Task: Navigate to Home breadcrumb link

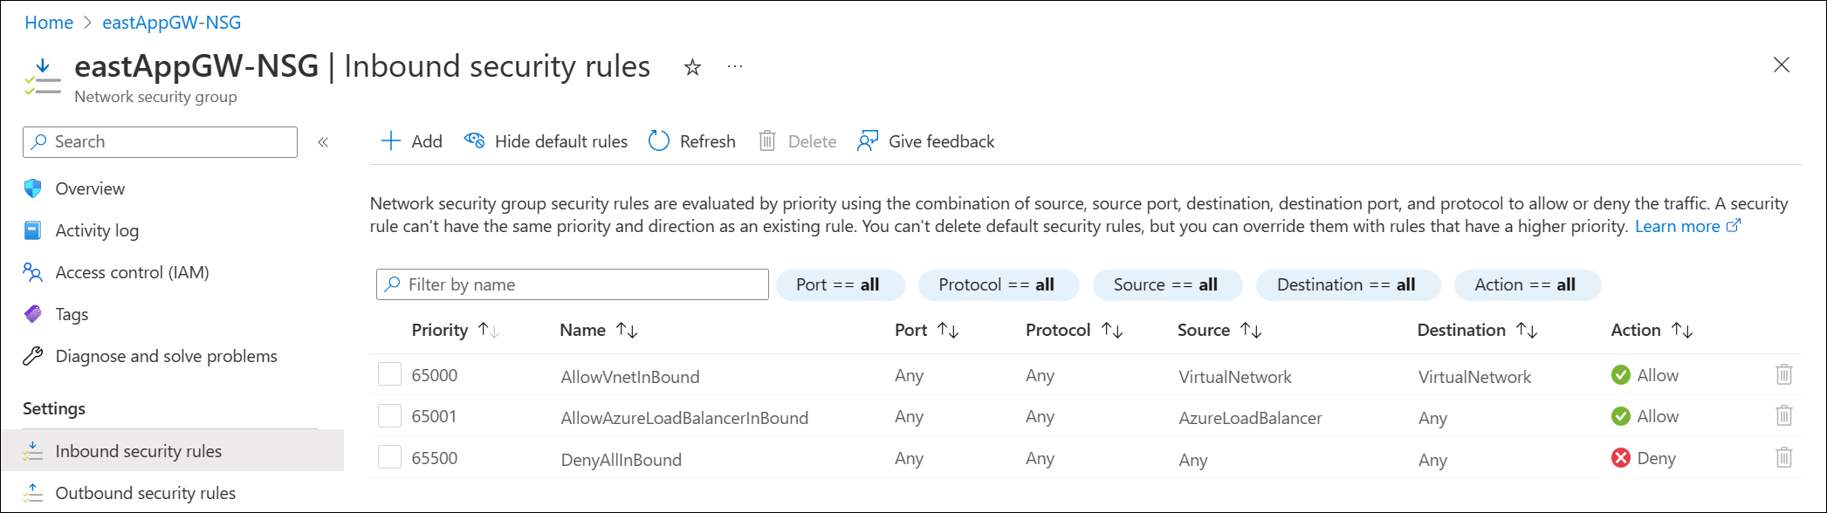Action: [x=49, y=23]
